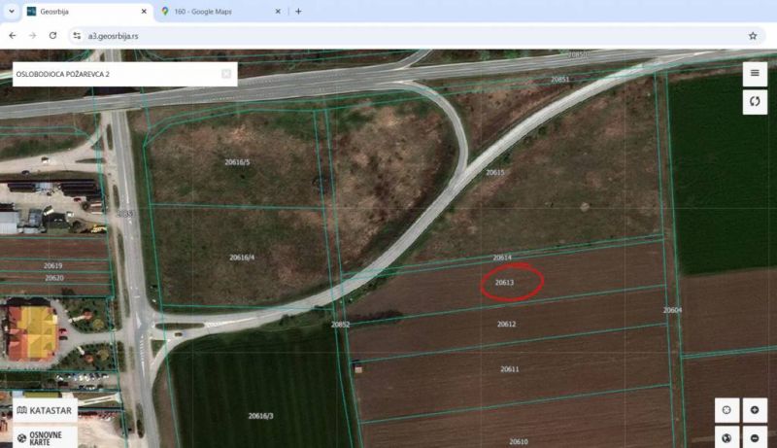This screenshot has height=448, width=777.
Task: Clear the address search box
Action: coord(226,74)
